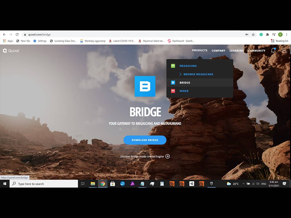Reload the page
Screen dimensions: 291x218
tap(17, 34)
